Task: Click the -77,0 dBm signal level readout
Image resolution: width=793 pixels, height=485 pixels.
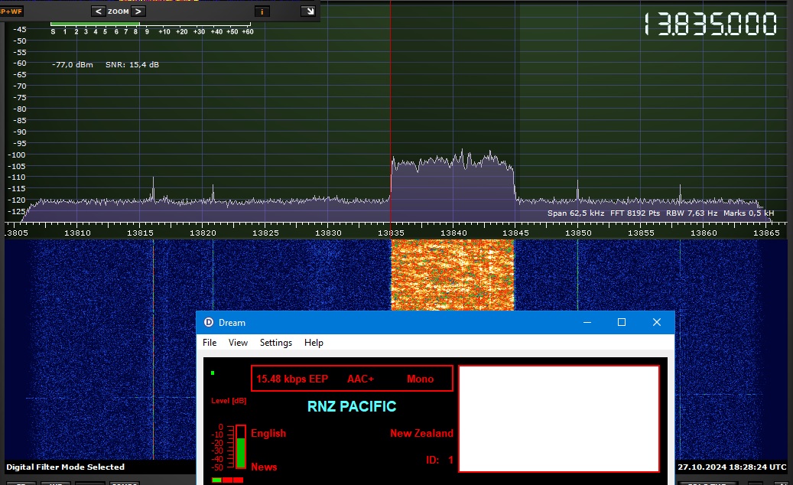Action: (73, 65)
